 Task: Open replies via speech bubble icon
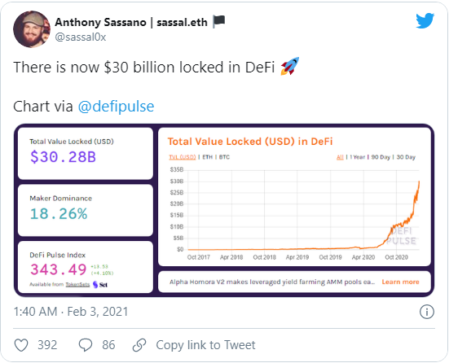pyautogui.click(x=86, y=345)
